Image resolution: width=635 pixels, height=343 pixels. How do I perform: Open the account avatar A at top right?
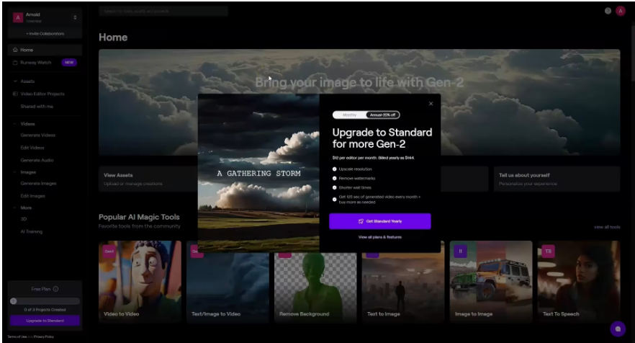[x=621, y=12]
